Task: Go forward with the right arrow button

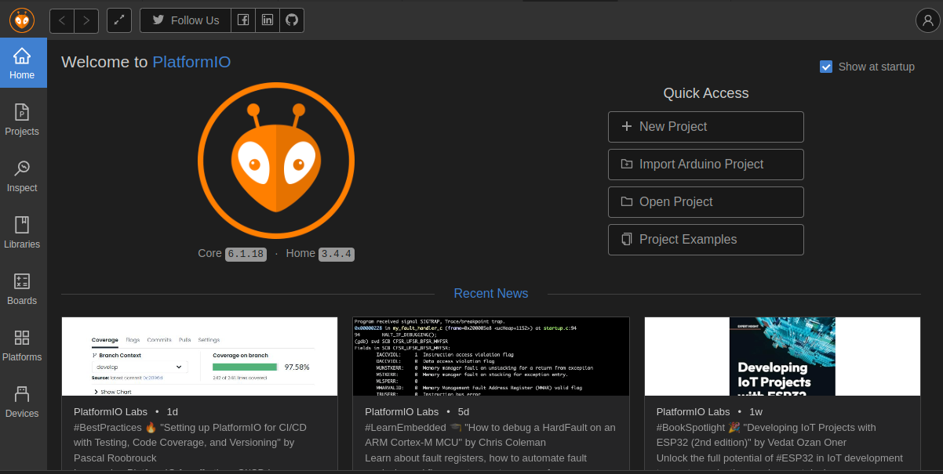Action: pyautogui.click(x=86, y=20)
